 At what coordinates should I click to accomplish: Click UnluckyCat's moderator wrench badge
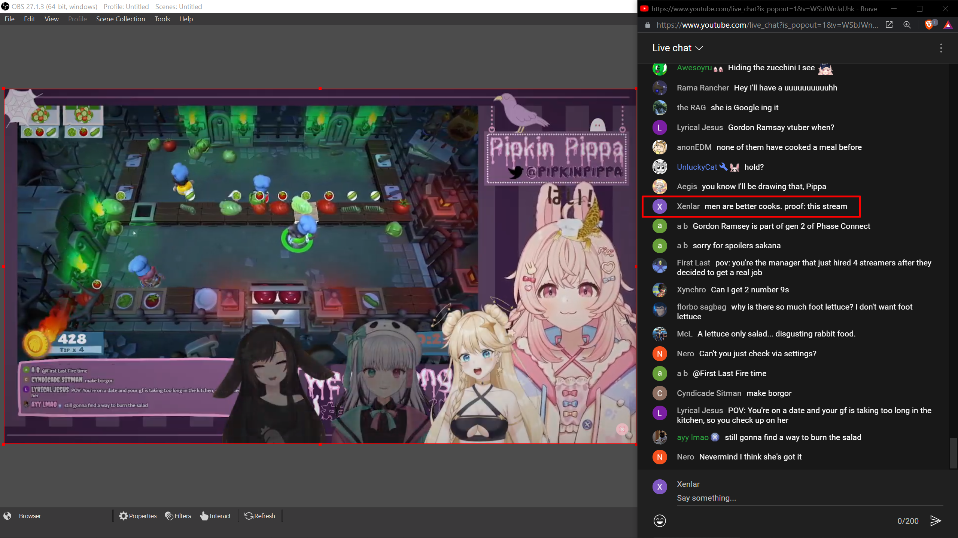click(x=724, y=167)
